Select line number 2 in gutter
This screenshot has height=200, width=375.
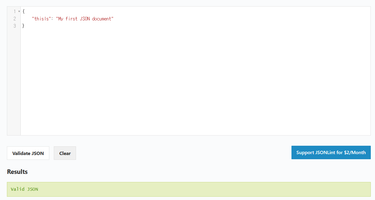click(x=15, y=19)
